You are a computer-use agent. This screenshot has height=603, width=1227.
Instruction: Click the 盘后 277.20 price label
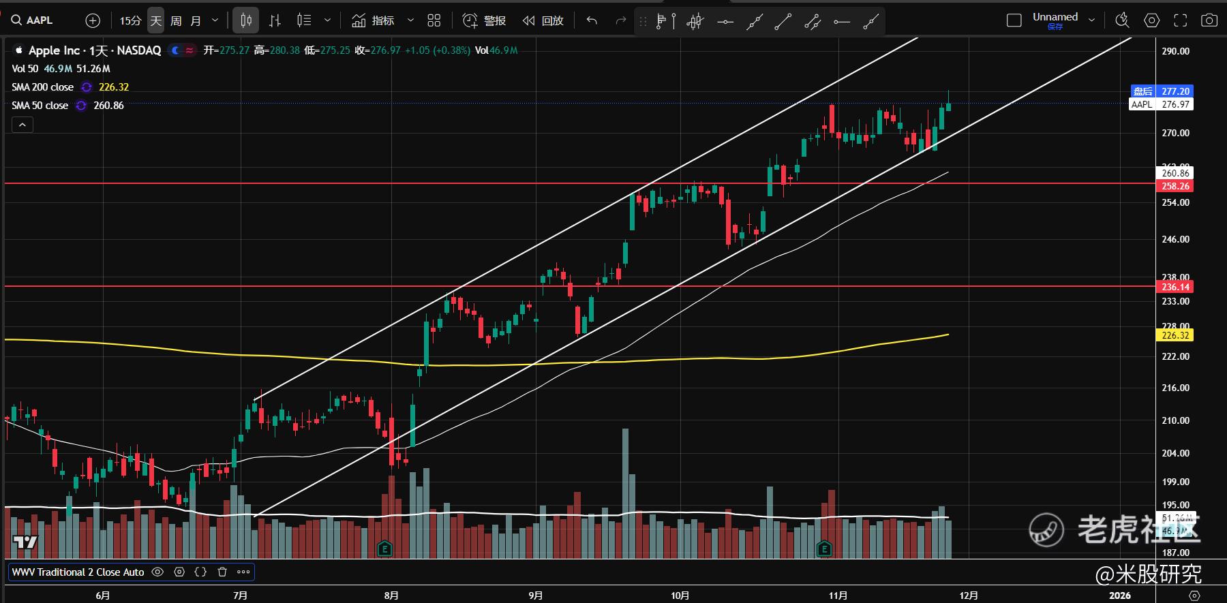[1162, 91]
